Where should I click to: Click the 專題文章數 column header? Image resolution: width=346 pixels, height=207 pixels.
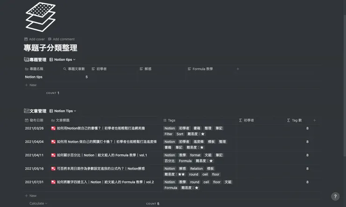point(74,69)
